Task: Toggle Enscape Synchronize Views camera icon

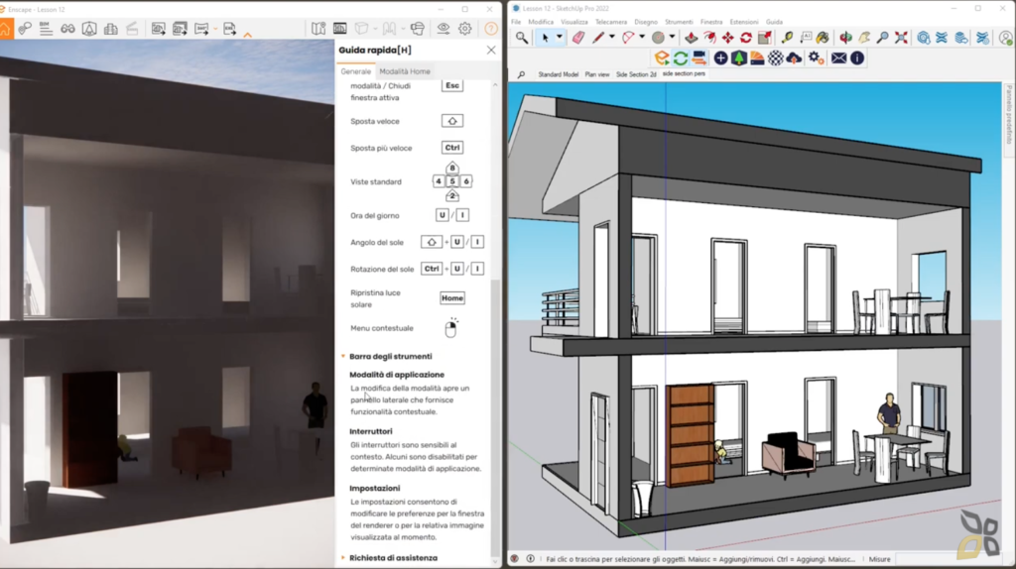Action: tap(699, 58)
